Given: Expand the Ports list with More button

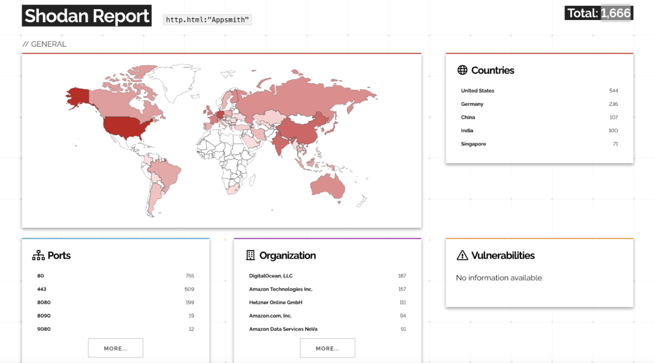Looking at the screenshot, I should [x=115, y=348].
